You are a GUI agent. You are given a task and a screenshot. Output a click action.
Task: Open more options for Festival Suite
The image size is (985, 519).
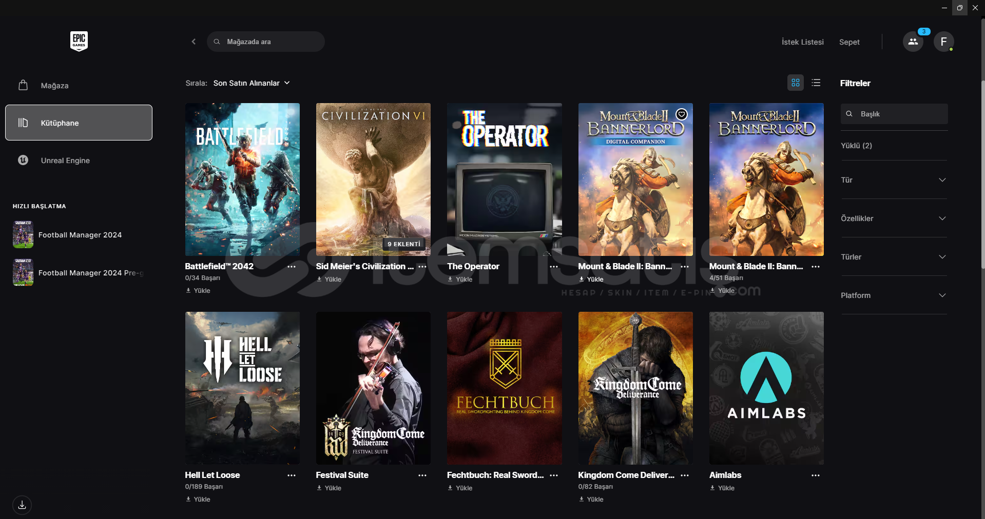click(422, 475)
